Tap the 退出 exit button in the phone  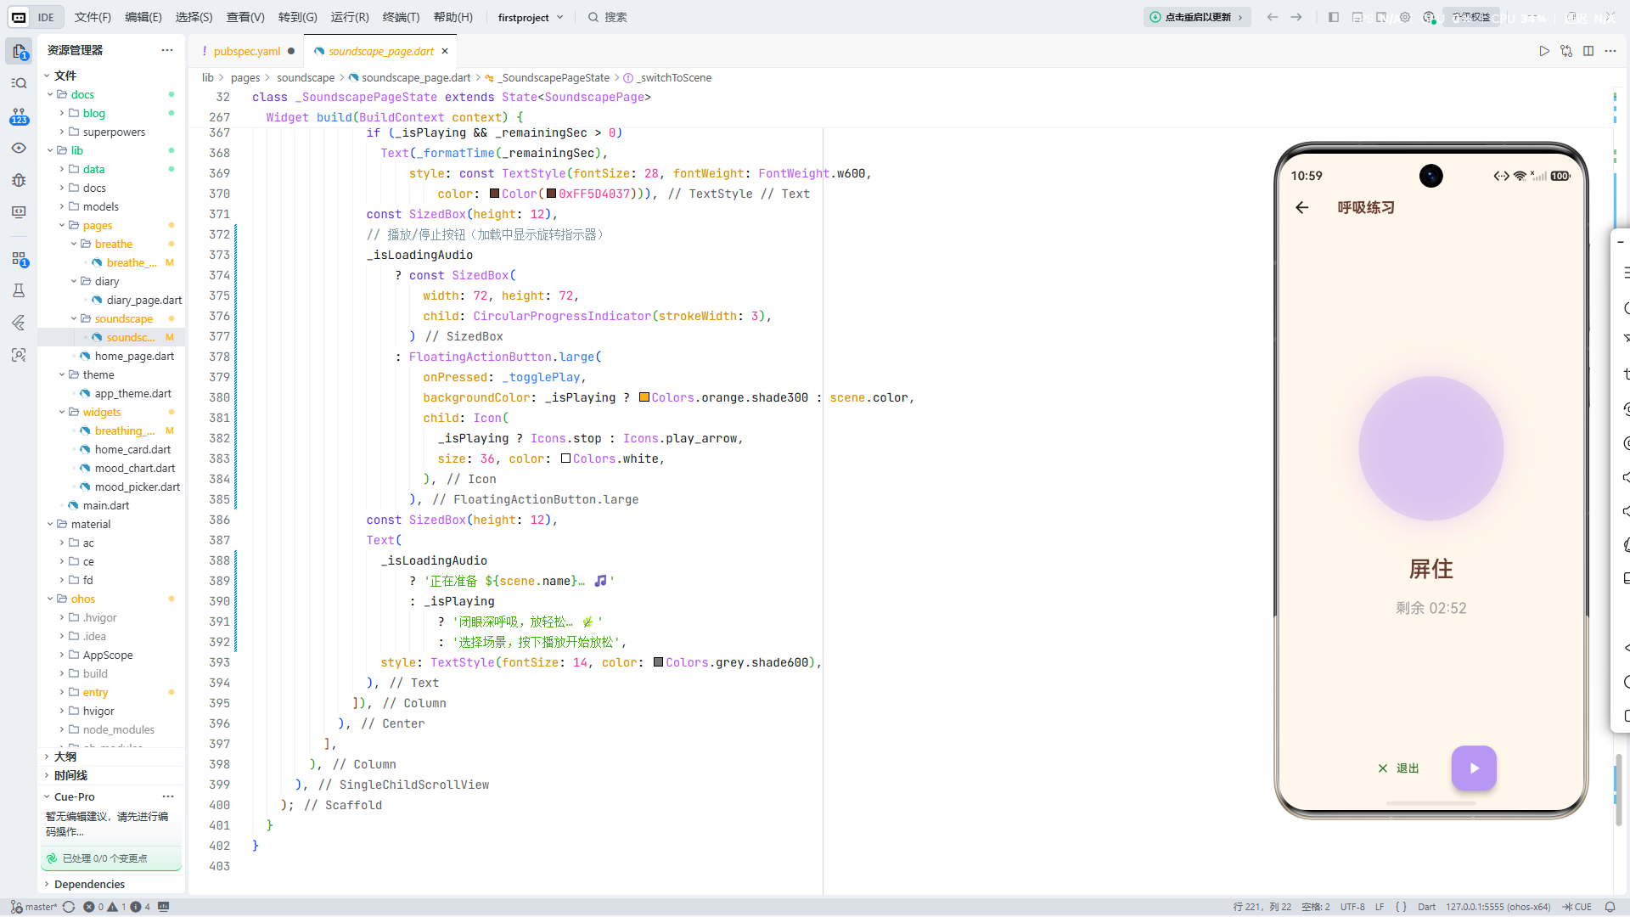[1398, 768]
